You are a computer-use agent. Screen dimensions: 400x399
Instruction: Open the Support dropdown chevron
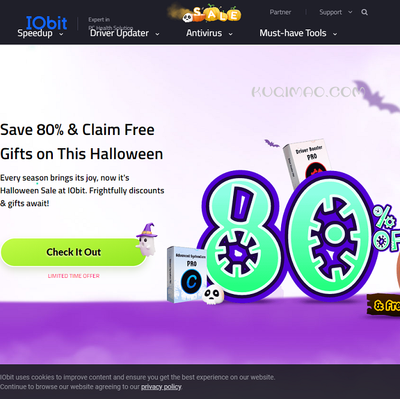coord(350,12)
